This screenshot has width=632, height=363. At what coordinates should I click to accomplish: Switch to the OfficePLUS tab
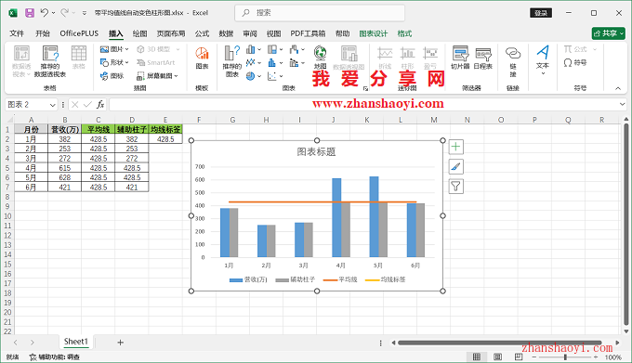79,33
